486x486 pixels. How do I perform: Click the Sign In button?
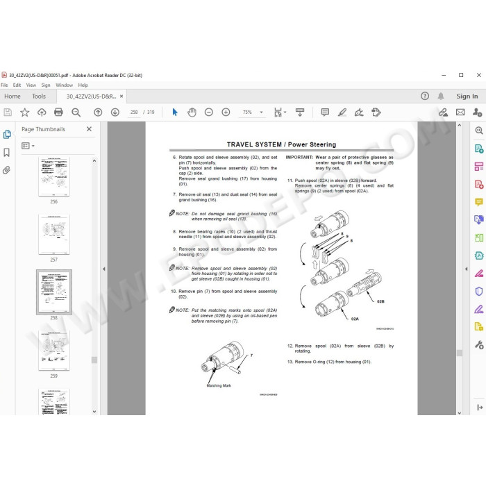(x=467, y=96)
